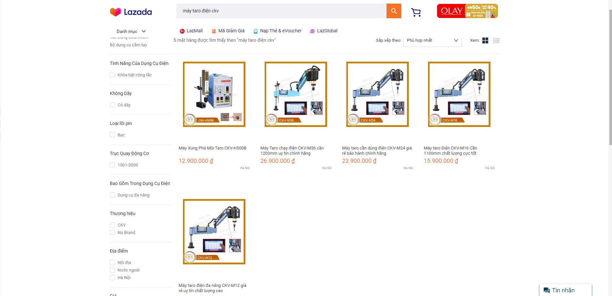Open the shopping cart
The width and height of the screenshot is (612, 296).
coord(416,12)
